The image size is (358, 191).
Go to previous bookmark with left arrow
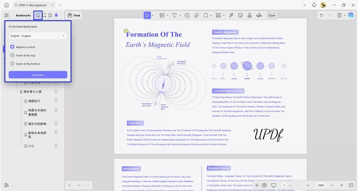tap(70, 185)
